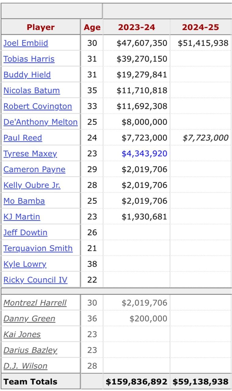
Task: Open Buddy Hield's profile link
Action: [x=27, y=75]
